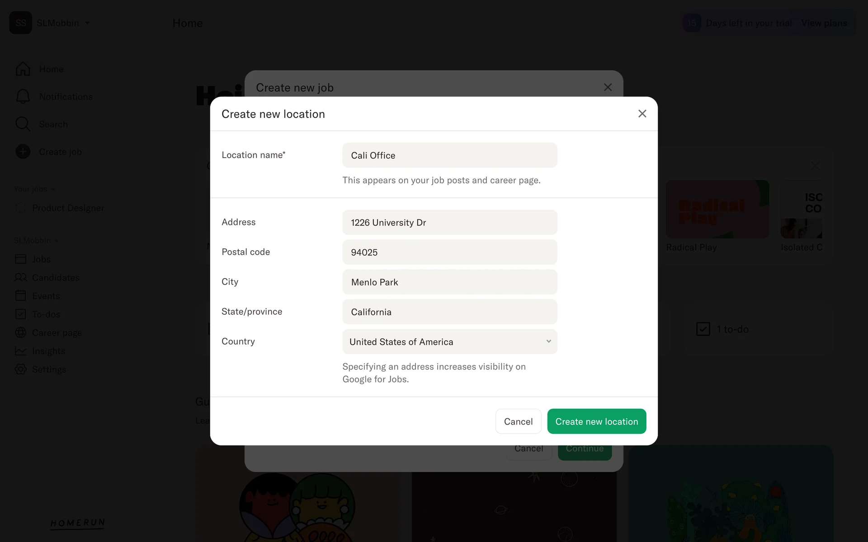
Task: Open the Country dropdown
Action: [449, 342]
